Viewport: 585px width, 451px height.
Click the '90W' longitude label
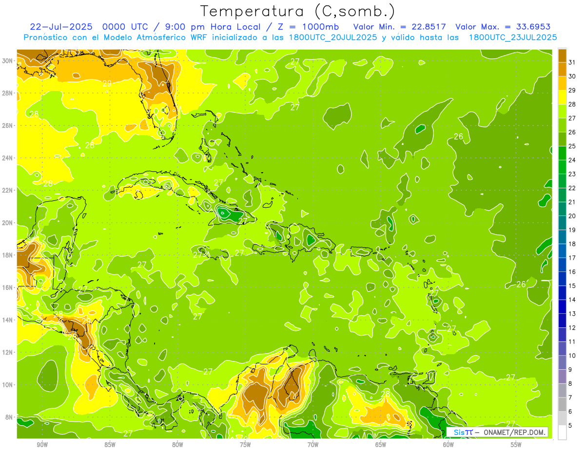tap(42, 445)
